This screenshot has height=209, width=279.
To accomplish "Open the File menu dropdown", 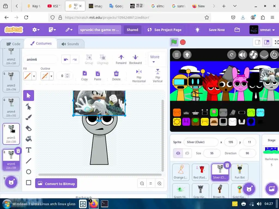I will coord(52,30).
